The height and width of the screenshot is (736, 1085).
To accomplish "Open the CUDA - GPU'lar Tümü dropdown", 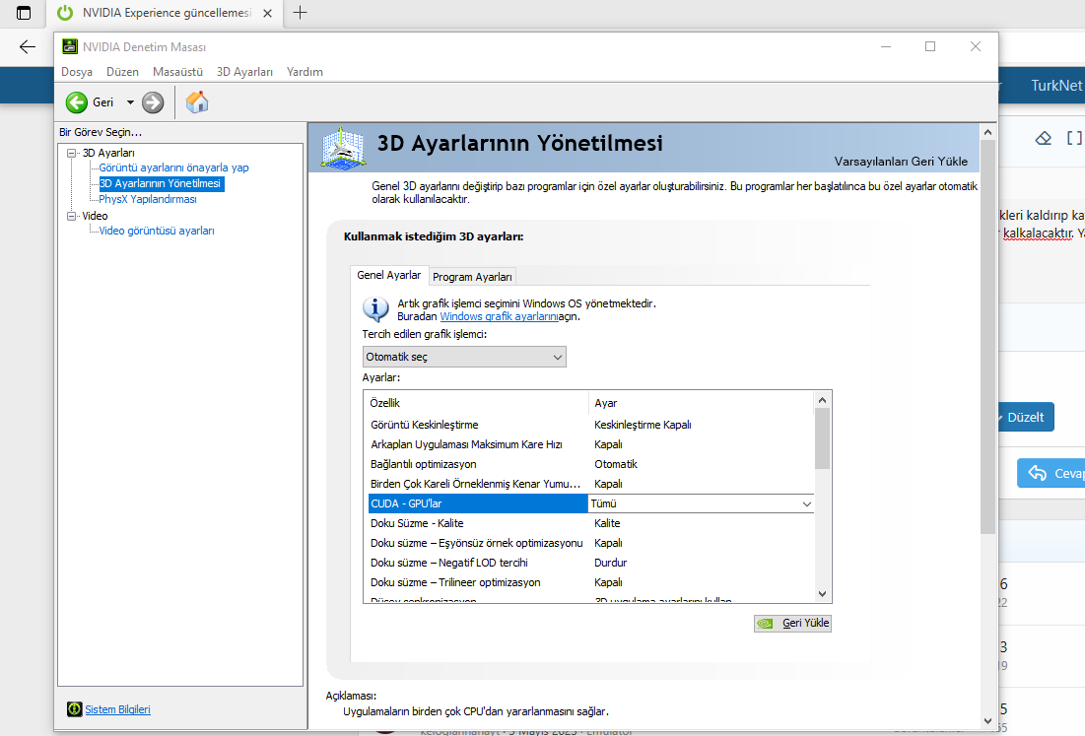I will click(x=701, y=503).
